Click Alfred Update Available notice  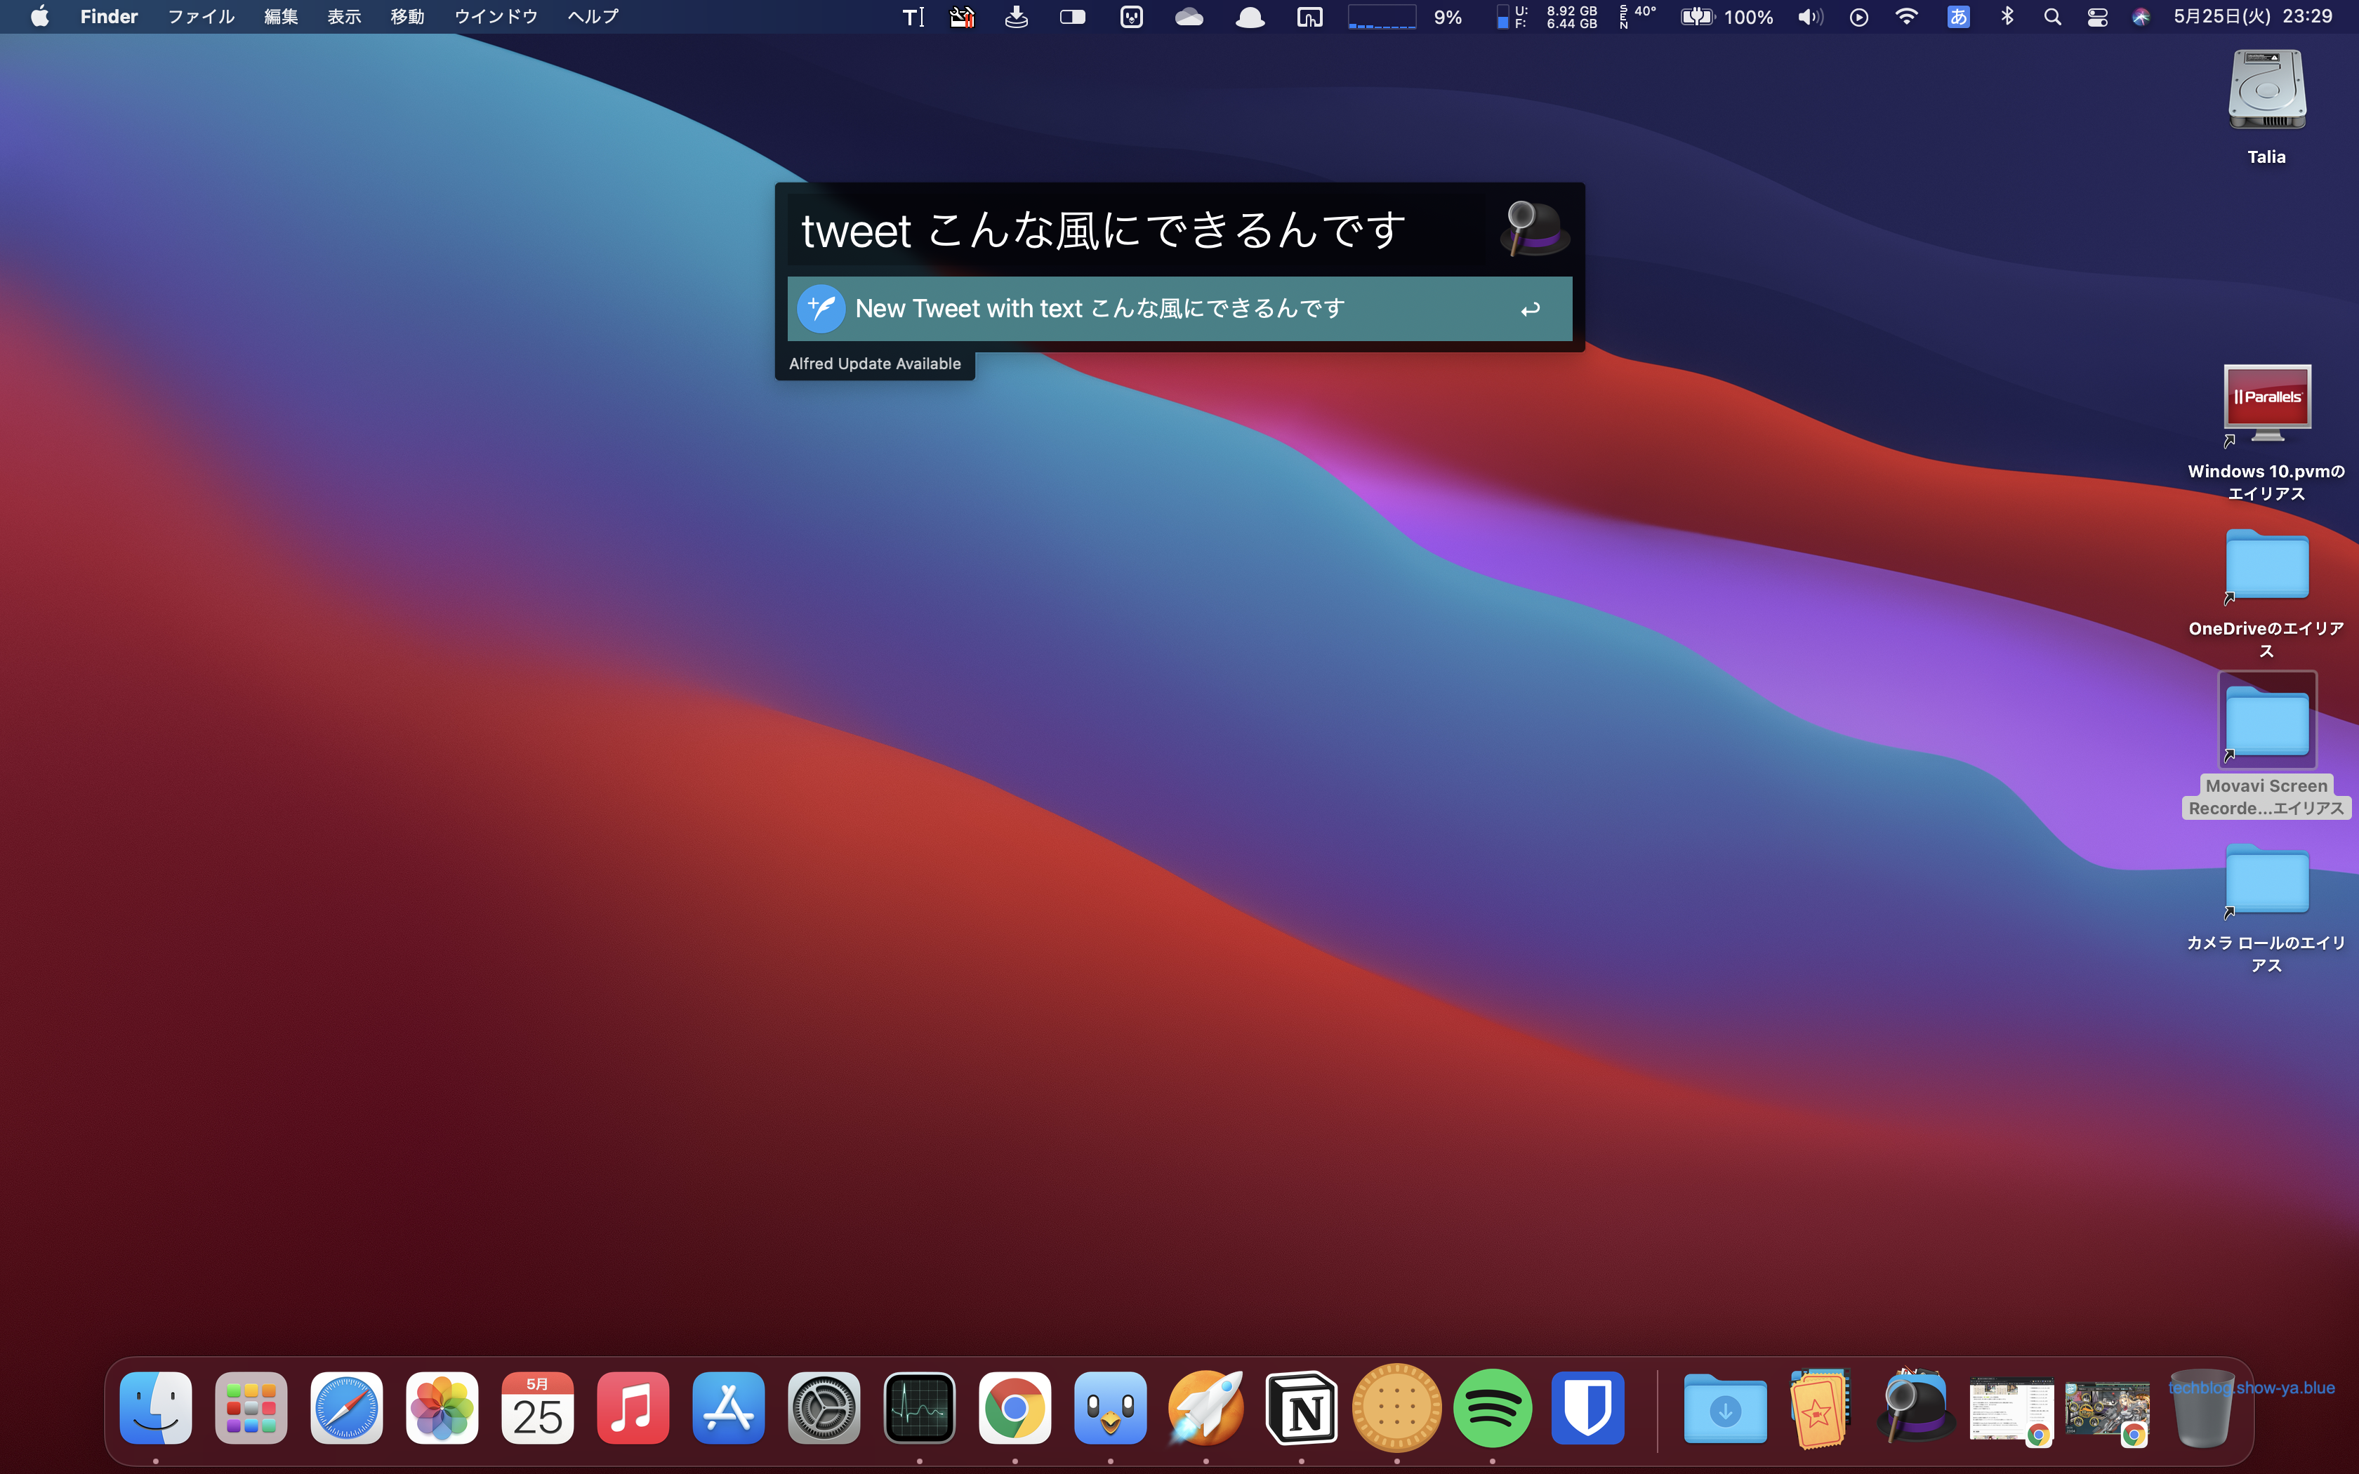(x=874, y=364)
